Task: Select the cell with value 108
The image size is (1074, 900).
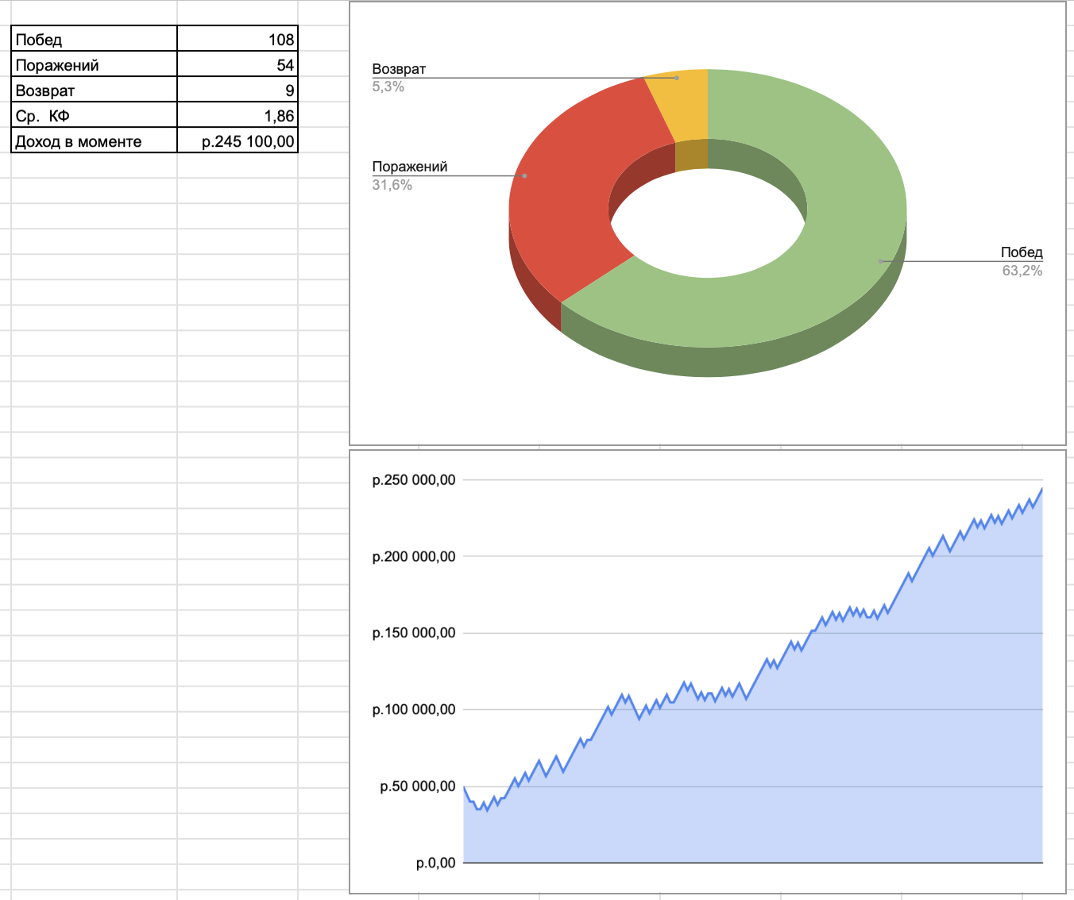Action: coord(237,39)
